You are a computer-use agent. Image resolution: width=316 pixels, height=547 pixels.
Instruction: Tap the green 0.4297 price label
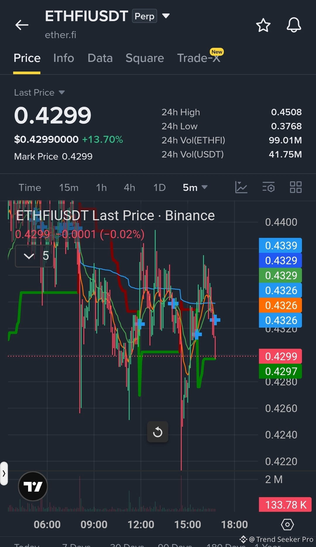280,371
